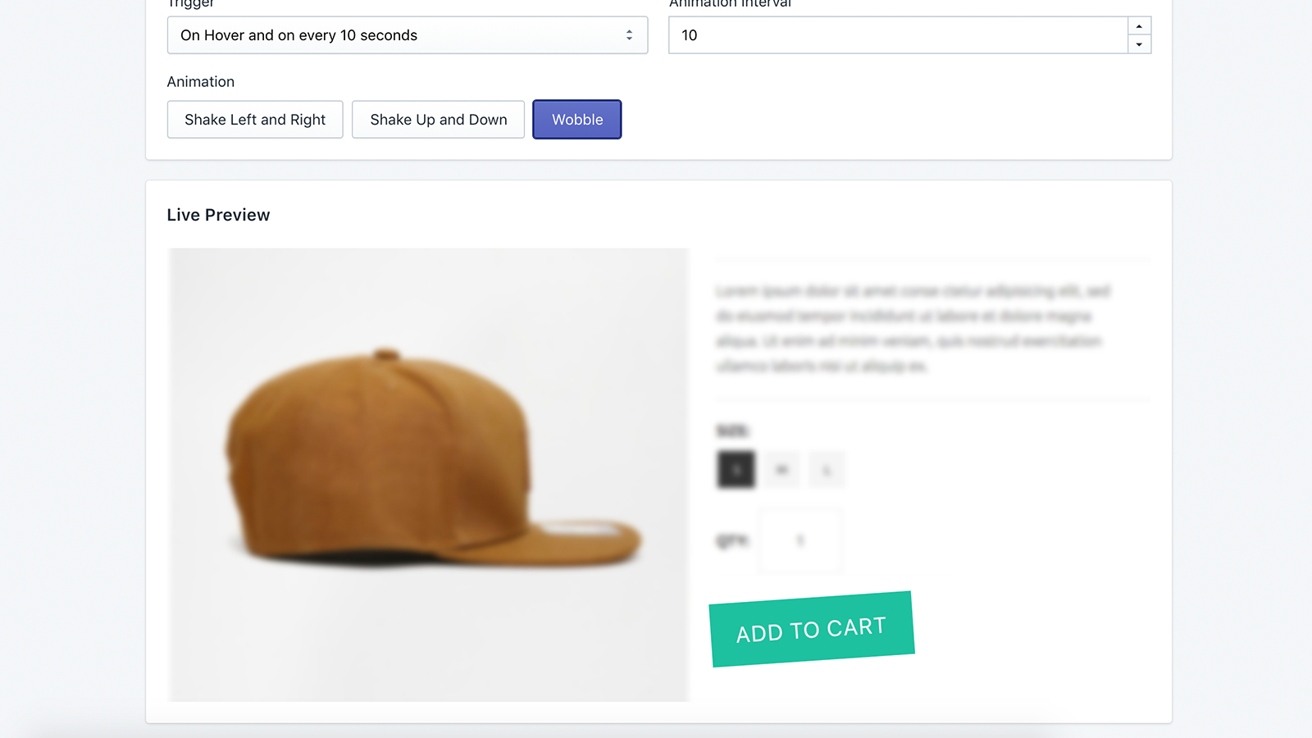
Task: Select the 'Shake Left and Right' animation
Action: 254,119
